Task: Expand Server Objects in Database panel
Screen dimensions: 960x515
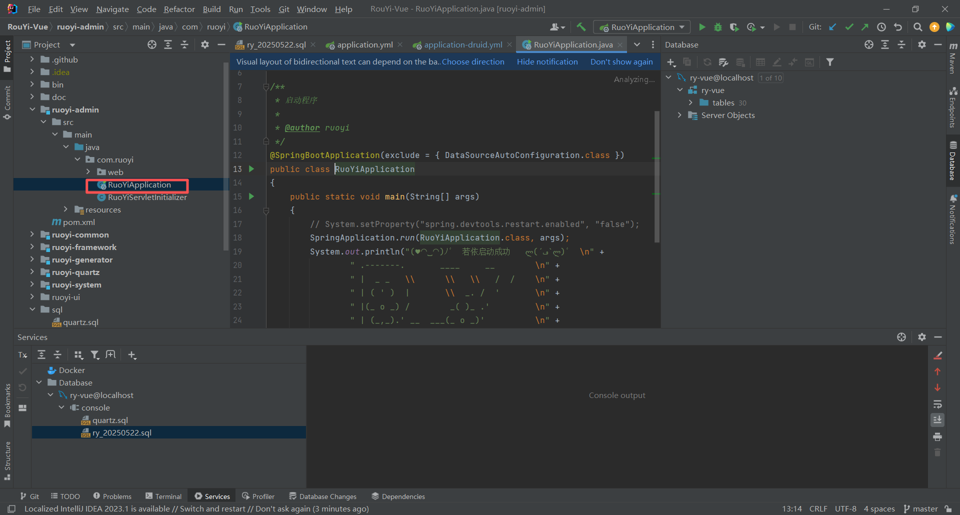Action: (x=679, y=115)
